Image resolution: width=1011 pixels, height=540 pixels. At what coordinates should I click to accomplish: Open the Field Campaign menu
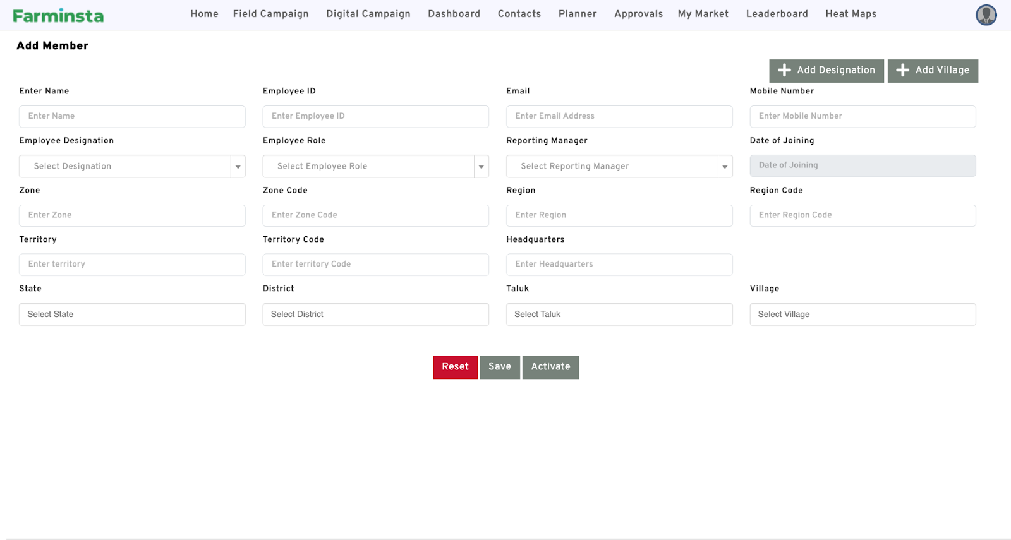coord(270,14)
